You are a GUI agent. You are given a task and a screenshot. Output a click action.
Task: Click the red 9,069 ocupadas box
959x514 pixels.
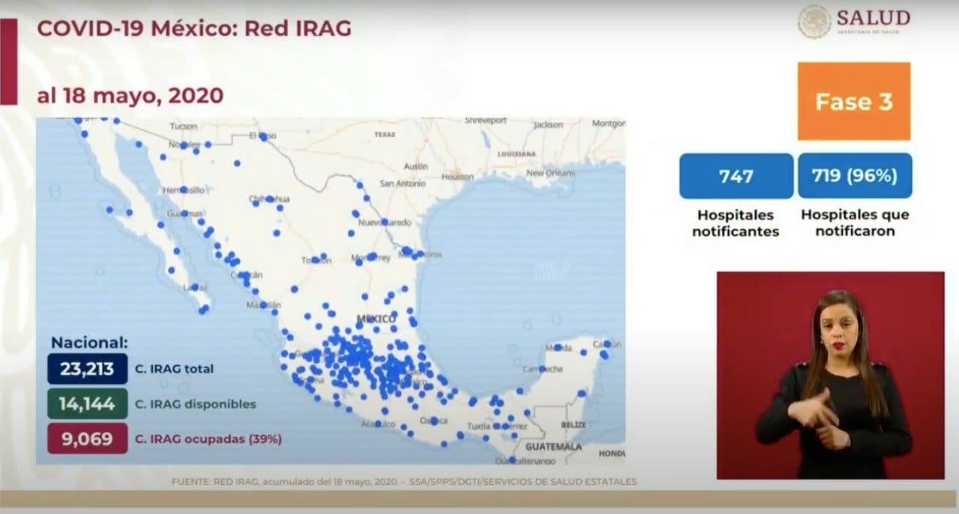(x=87, y=438)
